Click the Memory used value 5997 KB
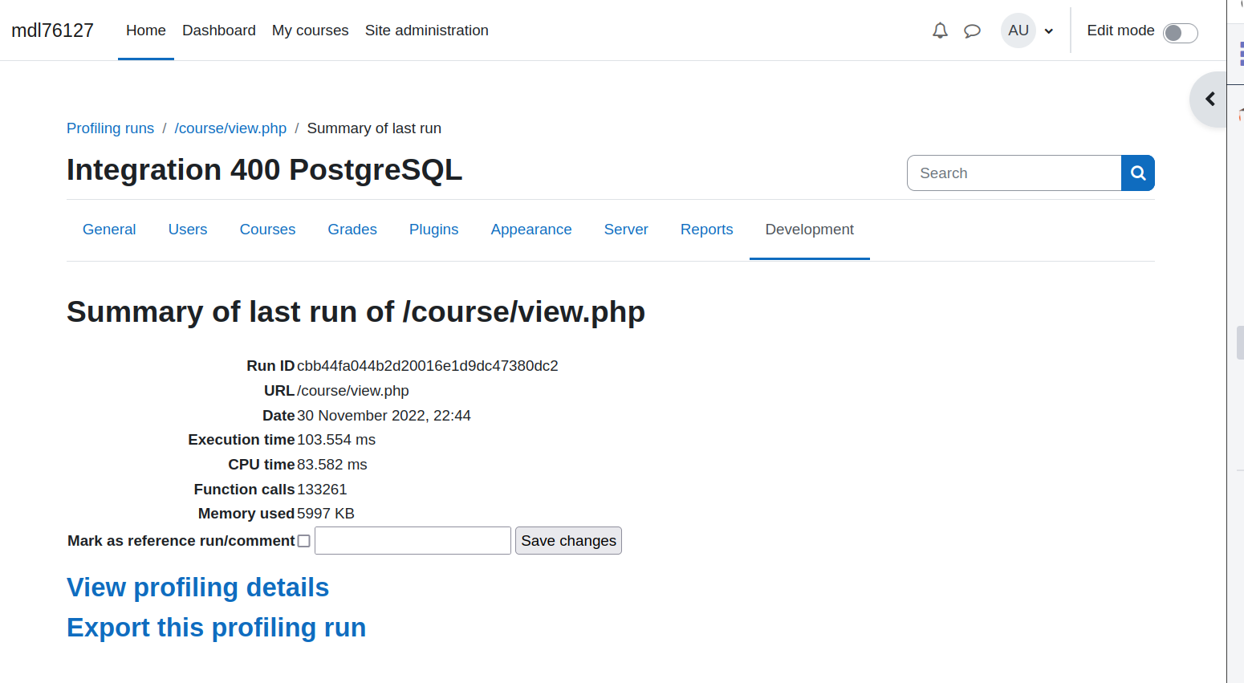 coord(326,514)
